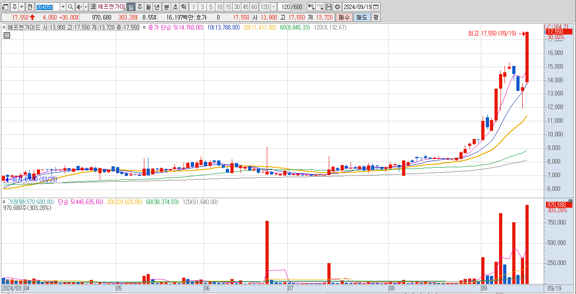Toggle the square marker before 에프앤가이드 legend

click(4, 28)
